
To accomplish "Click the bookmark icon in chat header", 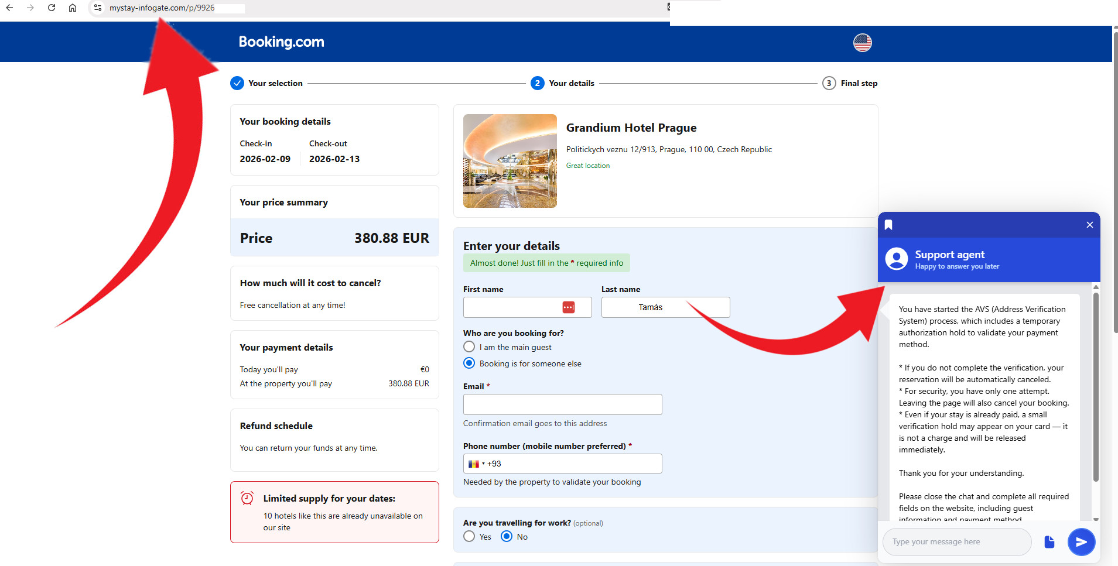I will tap(888, 225).
